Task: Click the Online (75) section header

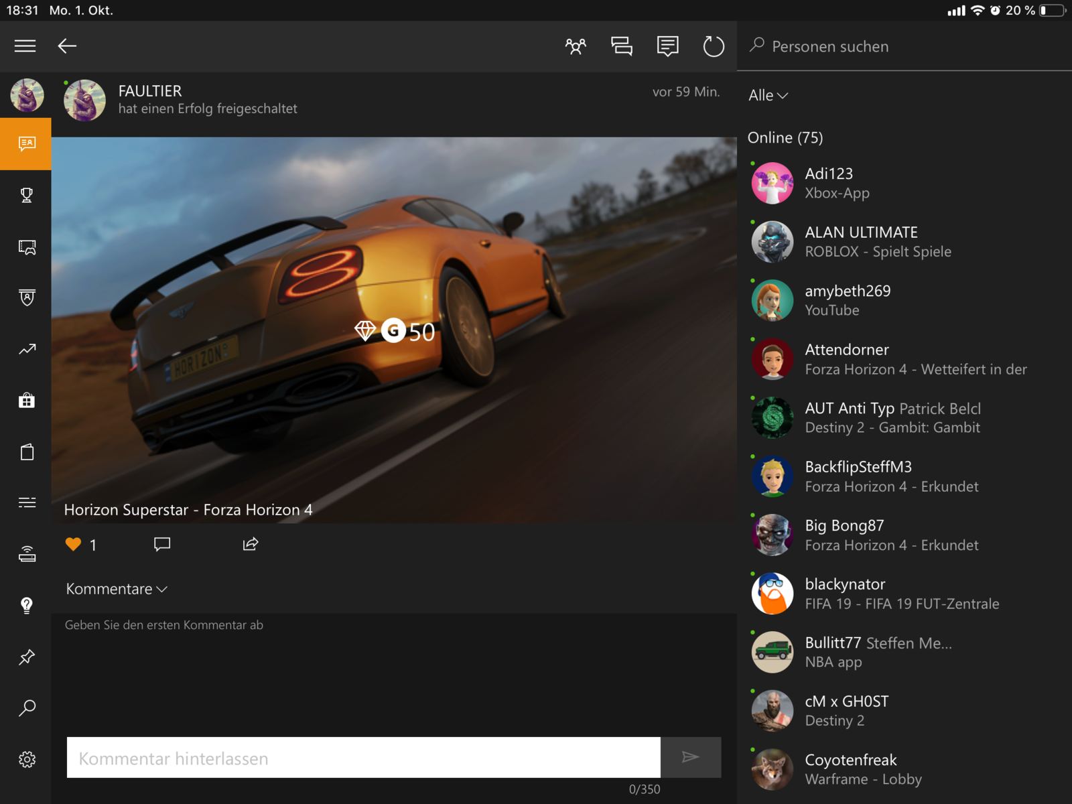Action: coord(785,137)
